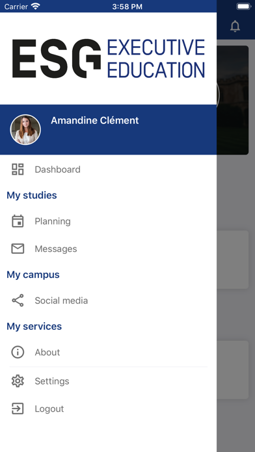Tap the Dashboard grid icon
This screenshot has height=452, width=255.
coord(18,169)
